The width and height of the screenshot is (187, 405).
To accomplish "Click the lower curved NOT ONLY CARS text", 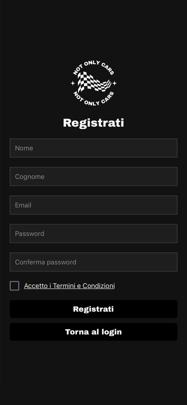I will point(93,99).
